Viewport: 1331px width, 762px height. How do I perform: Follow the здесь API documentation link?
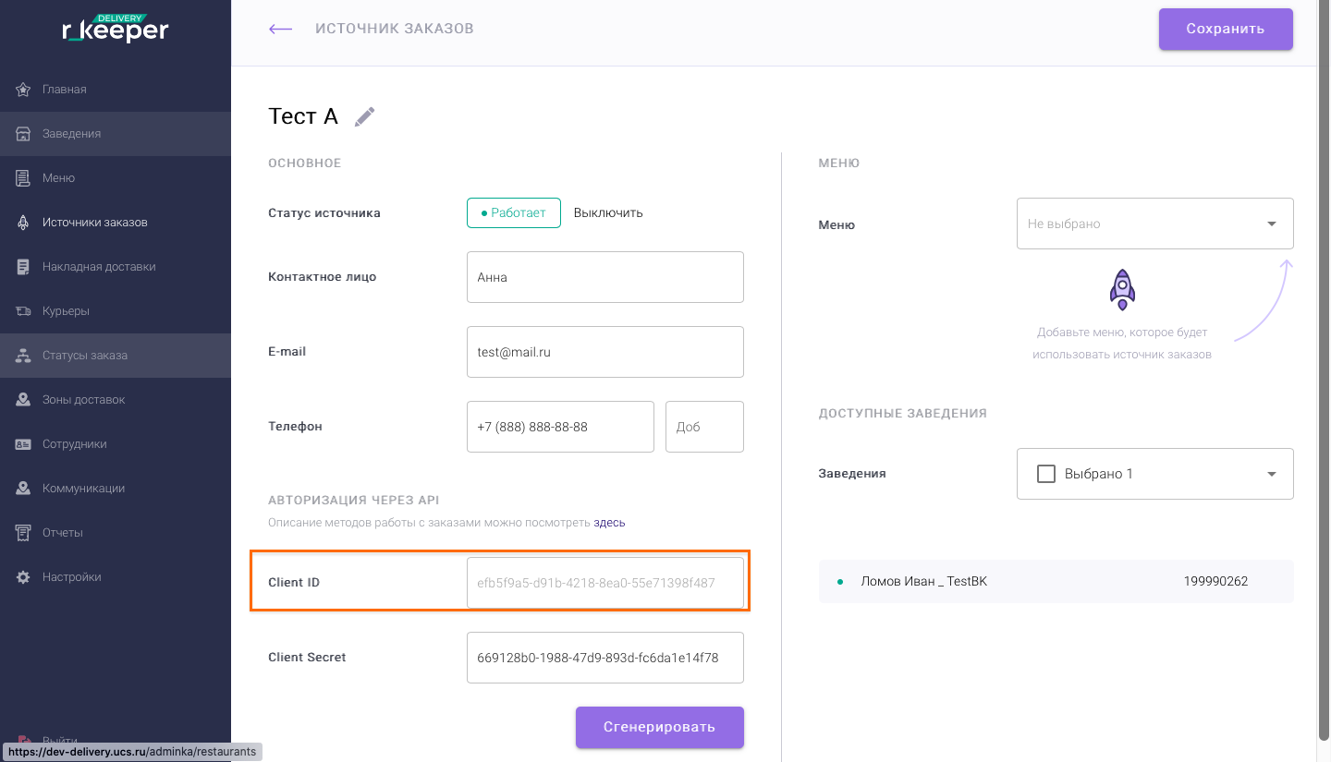(609, 523)
